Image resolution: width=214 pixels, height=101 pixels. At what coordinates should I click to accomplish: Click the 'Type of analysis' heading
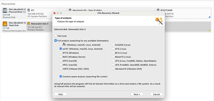pos(63,18)
